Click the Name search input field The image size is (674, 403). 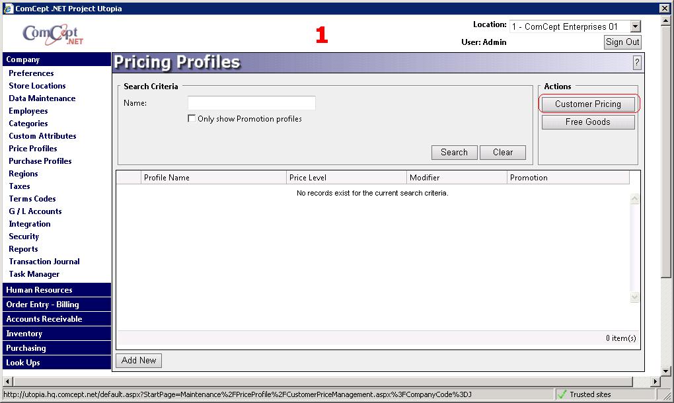pos(251,103)
